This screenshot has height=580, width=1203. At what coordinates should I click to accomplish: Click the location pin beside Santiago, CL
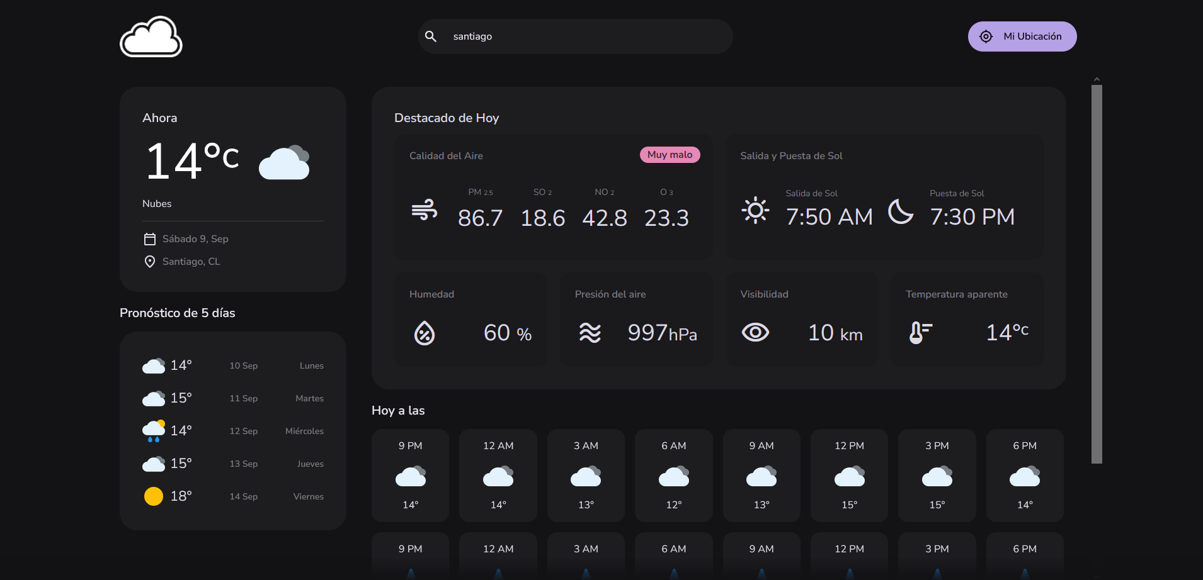150,261
